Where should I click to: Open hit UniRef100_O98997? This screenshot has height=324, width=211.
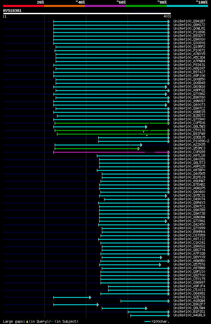[x=189, y=283]
